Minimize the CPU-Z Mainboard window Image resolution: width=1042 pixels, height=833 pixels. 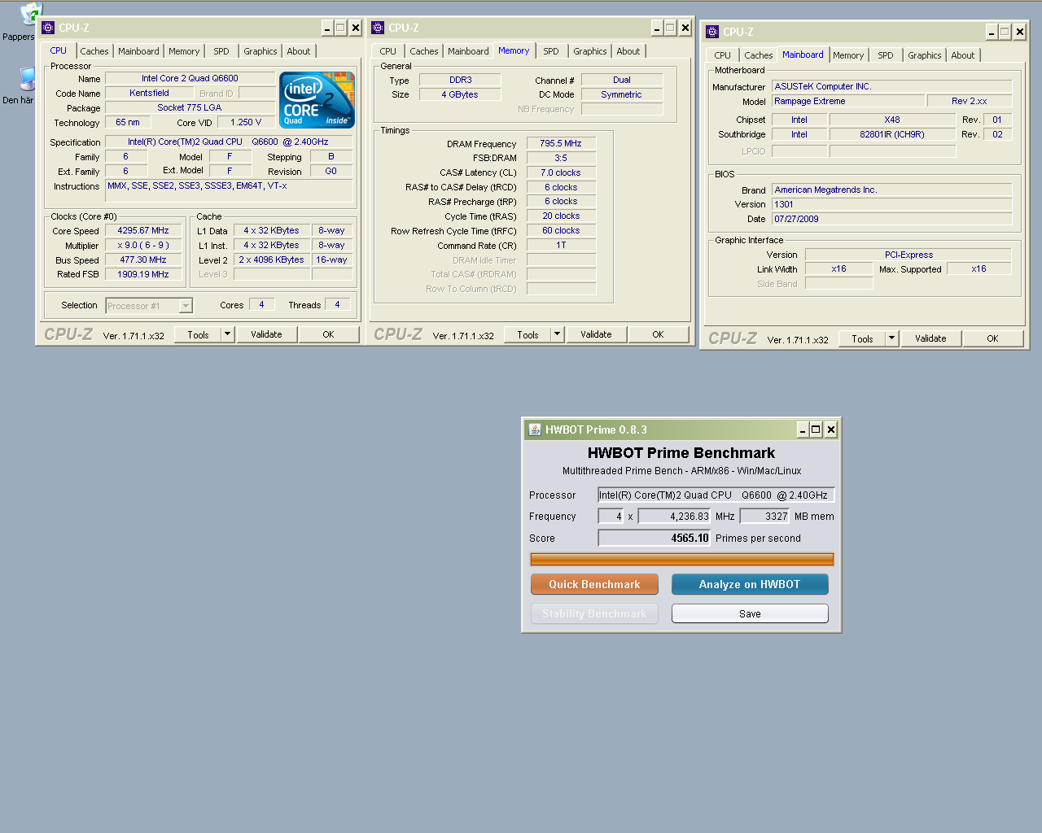click(x=992, y=32)
